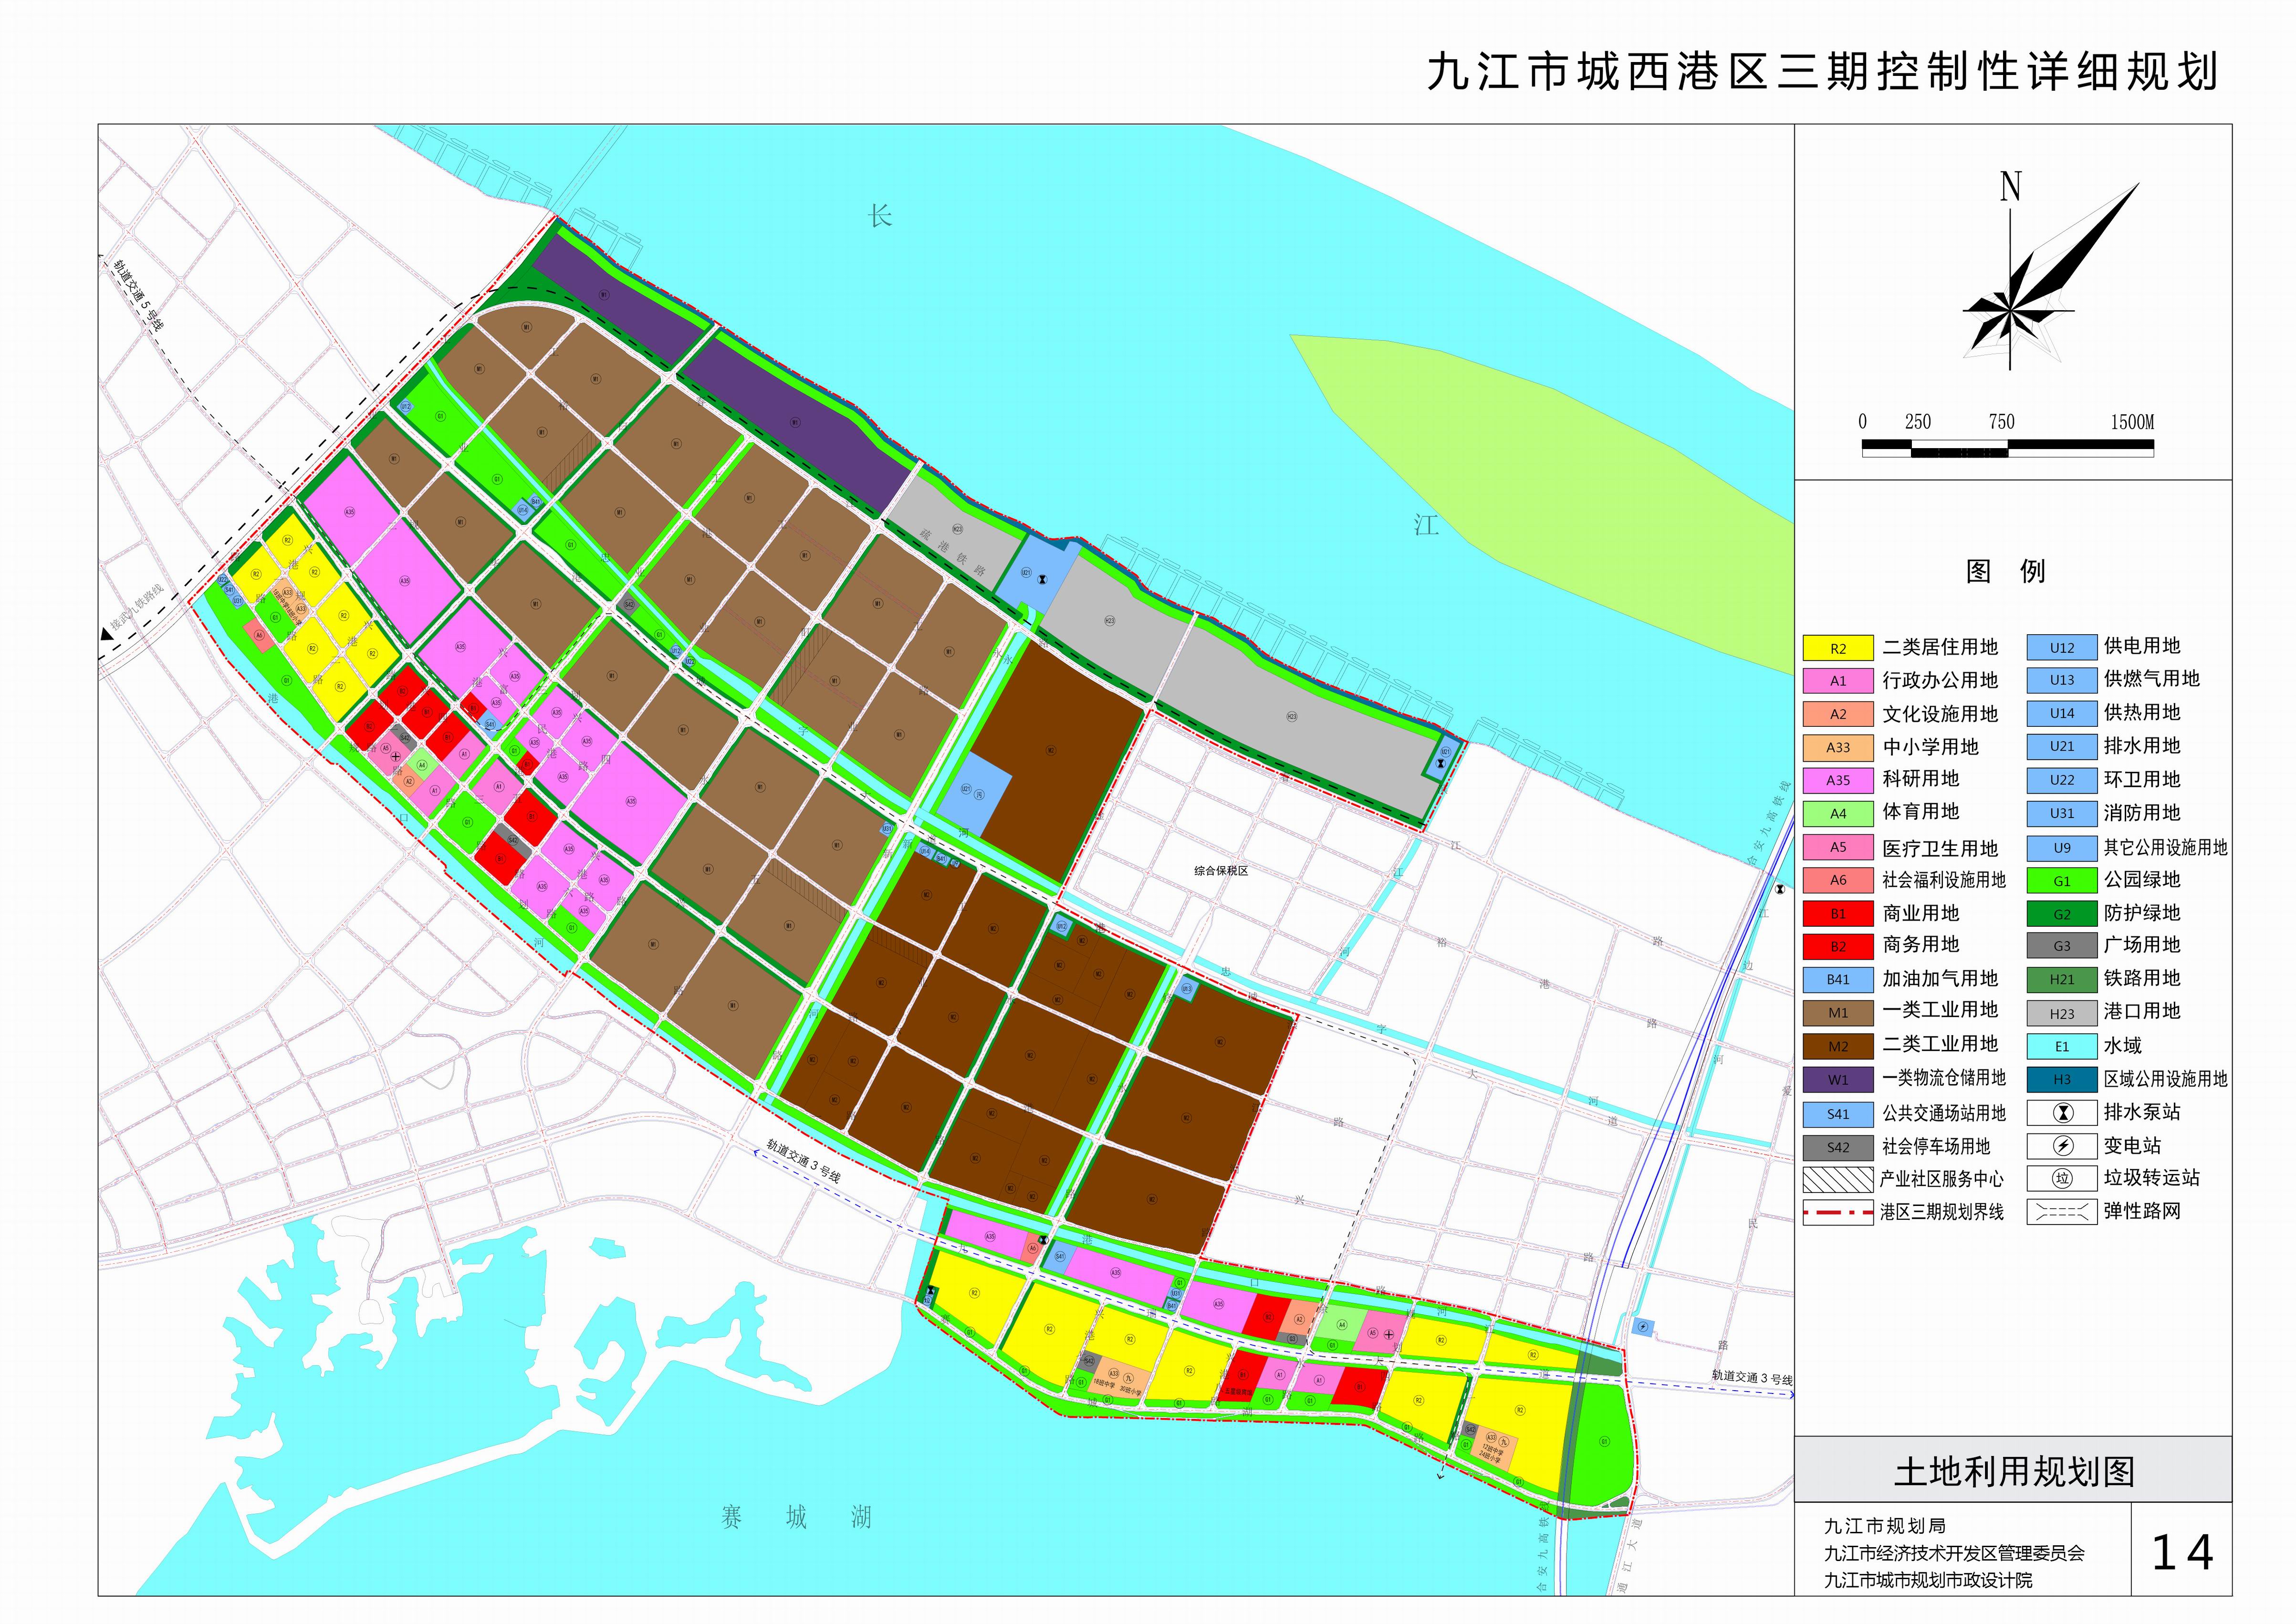2296x1624 pixels.
Task: Select the red B2 business legend swatch
Action: tap(1838, 946)
